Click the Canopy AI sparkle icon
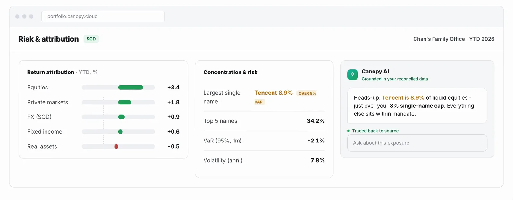This screenshot has width=513, height=200. (352, 74)
